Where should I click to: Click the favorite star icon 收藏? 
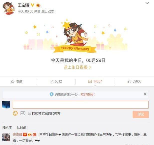12,81
